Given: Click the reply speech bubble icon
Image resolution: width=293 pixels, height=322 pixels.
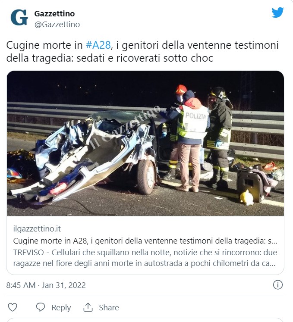Looking at the screenshot, I should click(40, 307).
